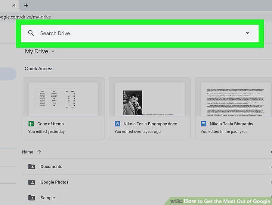272x205 pixels.
Task: Select the Google Photos folder row
Action: pyautogui.click(x=147, y=182)
